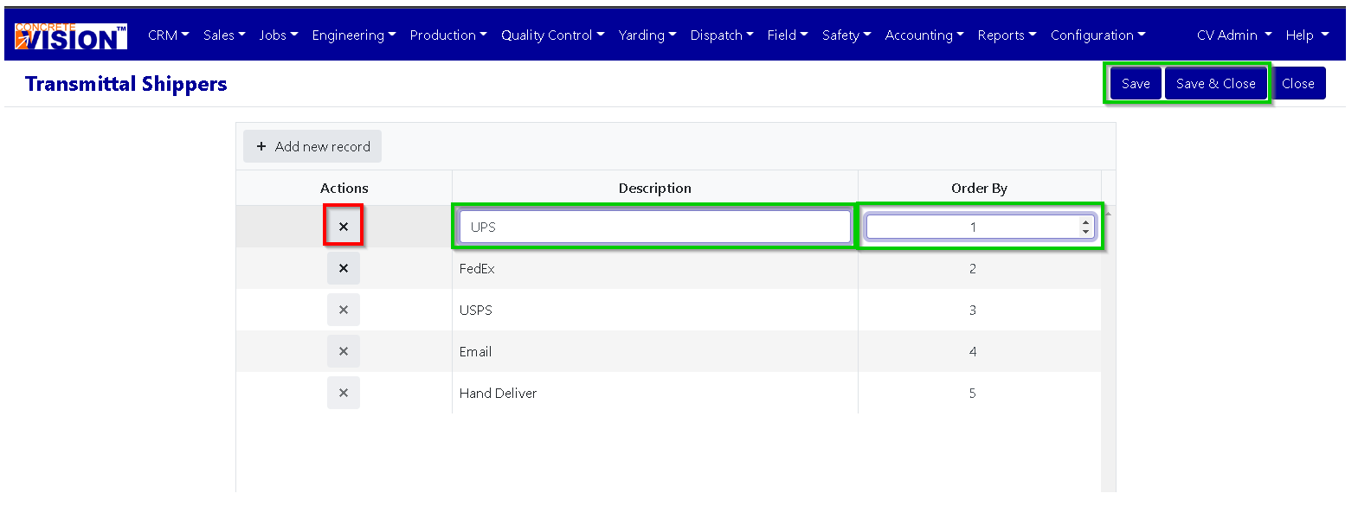
Task: Increase the Order By value with the up arrow
Action: point(1085,221)
